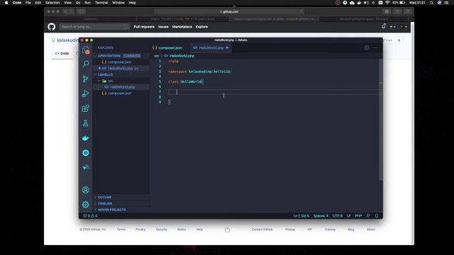This screenshot has height=255, width=454.
Task: Open the Extensions view
Action: [85, 108]
